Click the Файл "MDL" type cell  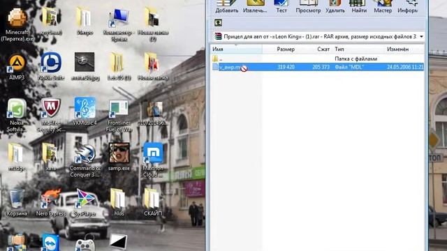[x=349, y=67]
